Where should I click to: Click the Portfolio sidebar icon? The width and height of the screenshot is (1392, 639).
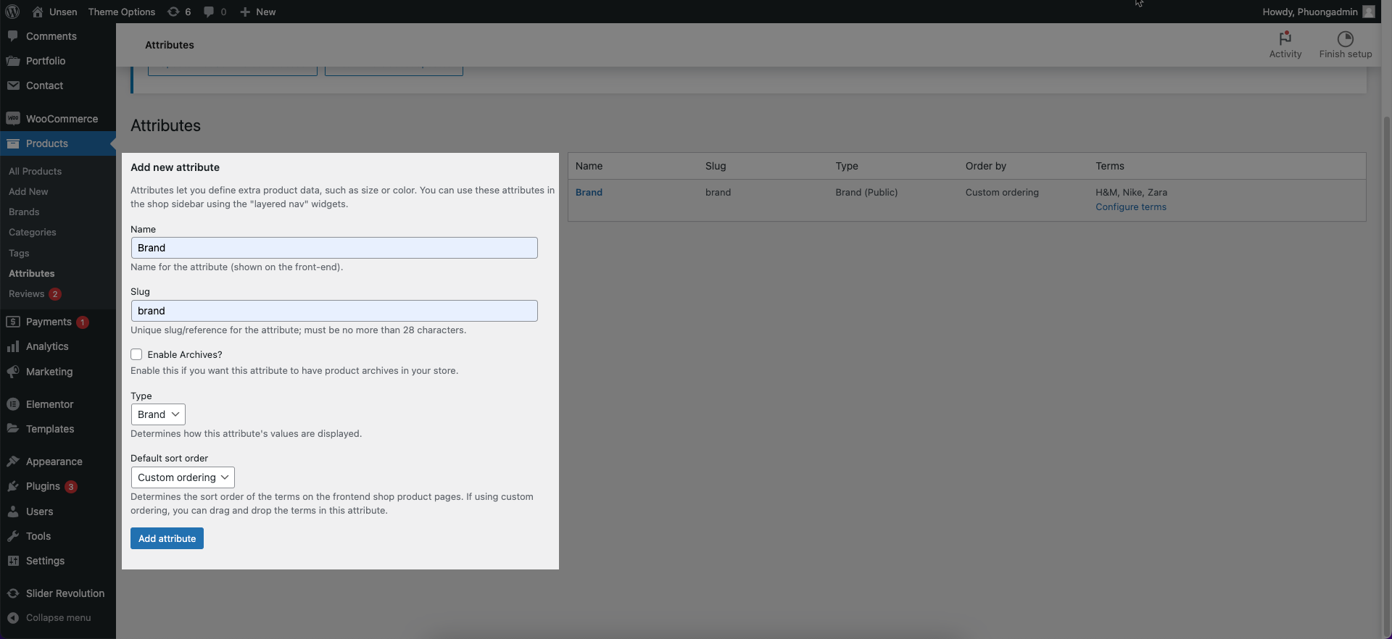coord(13,61)
